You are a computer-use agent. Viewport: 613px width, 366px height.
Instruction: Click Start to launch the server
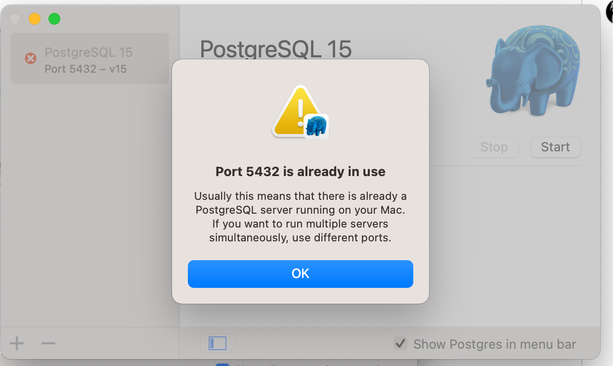tap(555, 147)
